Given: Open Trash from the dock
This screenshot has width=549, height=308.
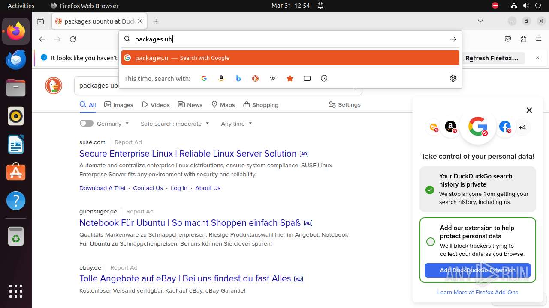Looking at the screenshot, I should 16,236.
